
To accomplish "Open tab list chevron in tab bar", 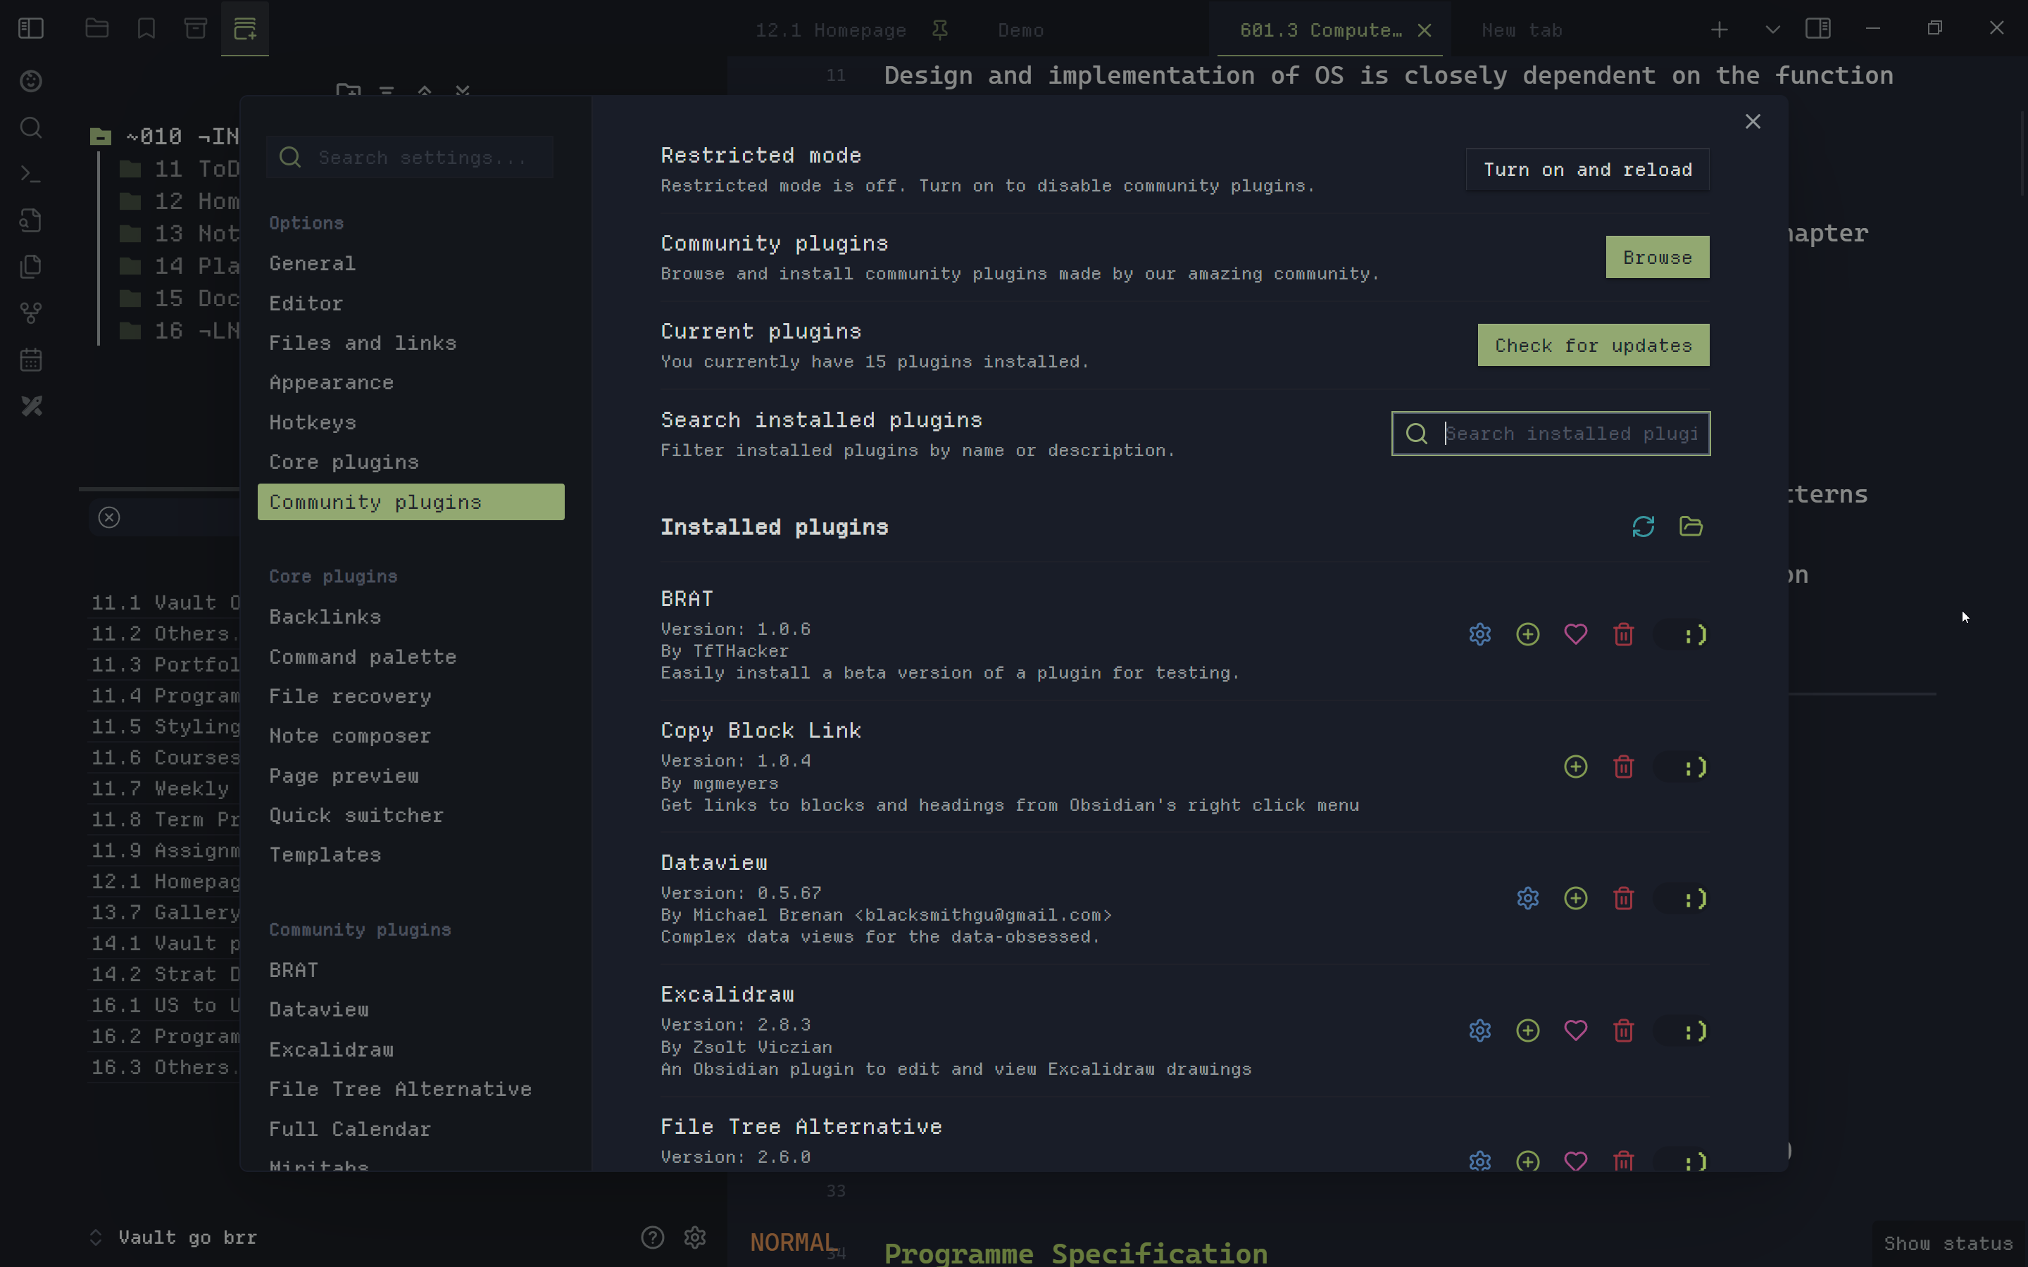I will tap(1772, 30).
